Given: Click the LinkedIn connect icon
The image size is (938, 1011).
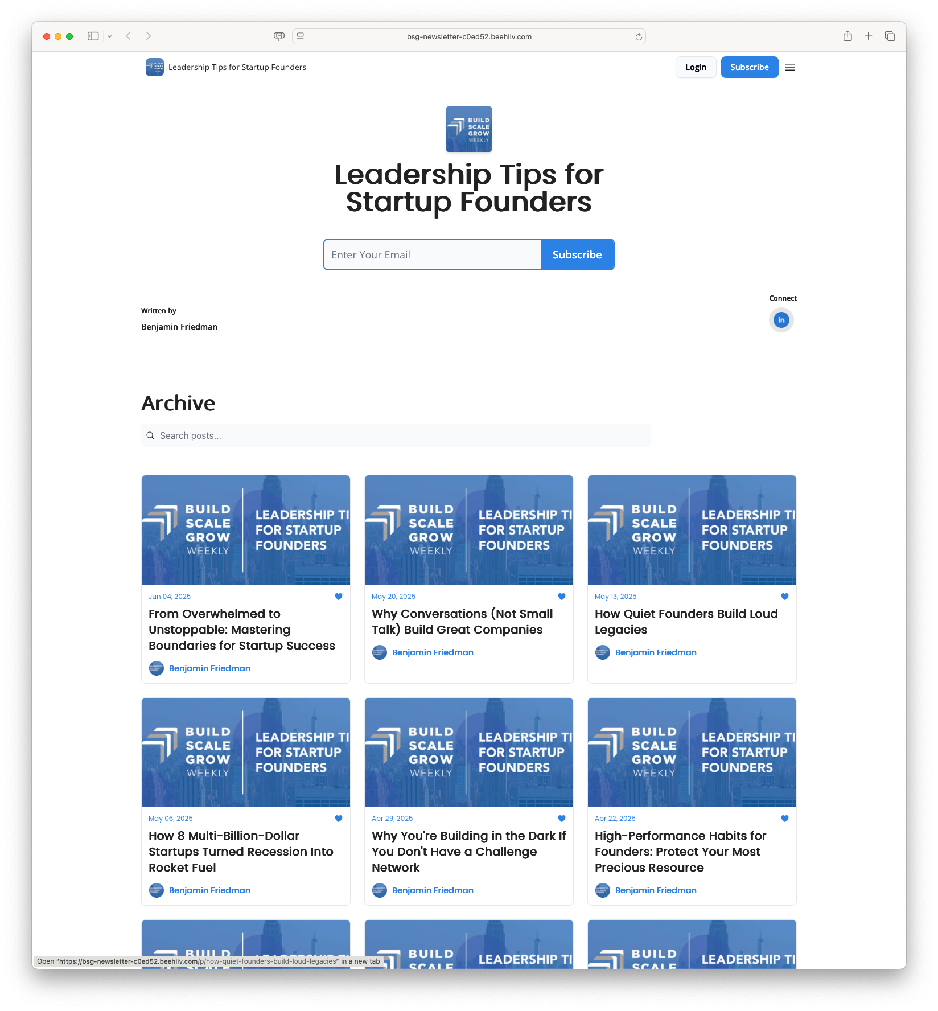Looking at the screenshot, I should tap(781, 320).
